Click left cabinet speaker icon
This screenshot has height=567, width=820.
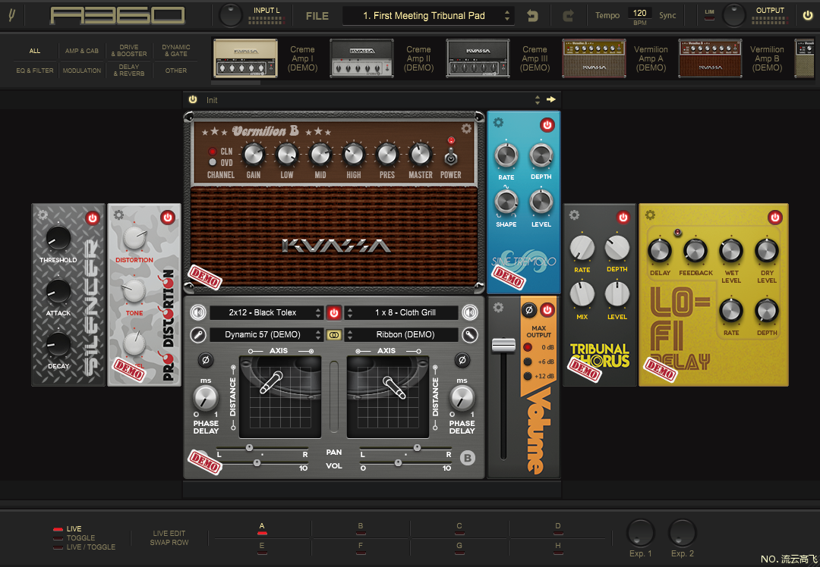(x=197, y=312)
